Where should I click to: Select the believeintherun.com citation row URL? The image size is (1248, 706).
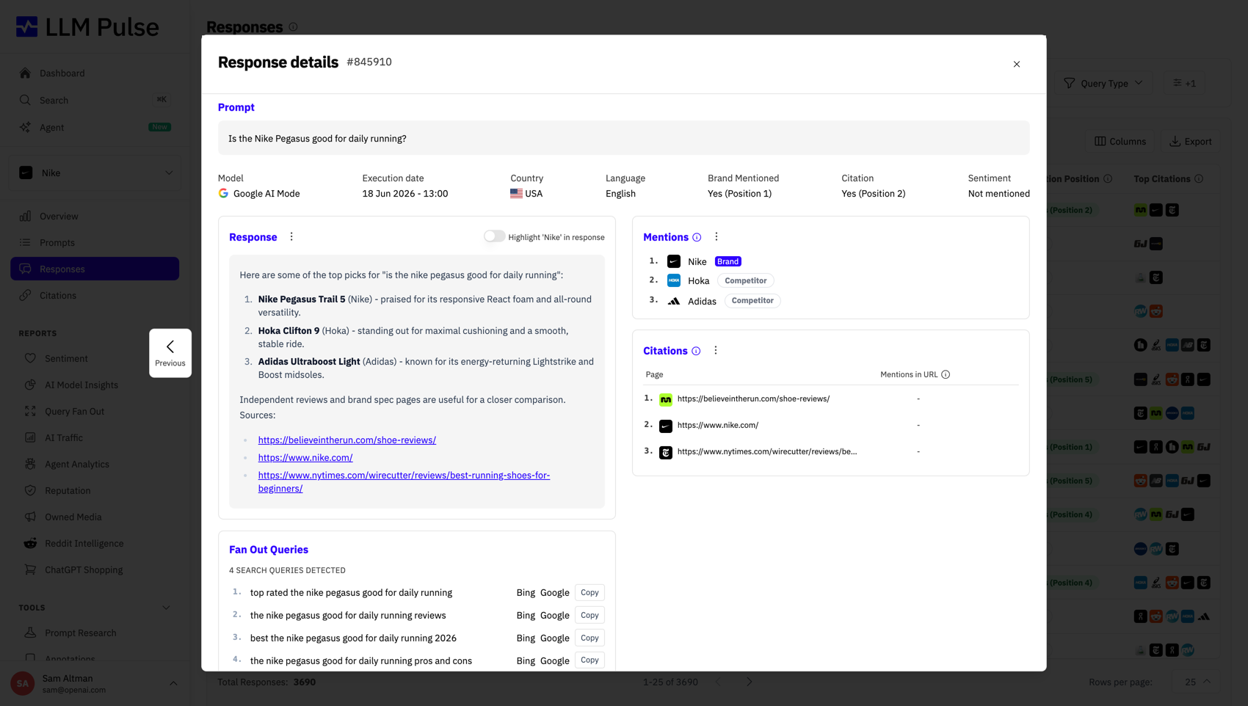pos(753,399)
